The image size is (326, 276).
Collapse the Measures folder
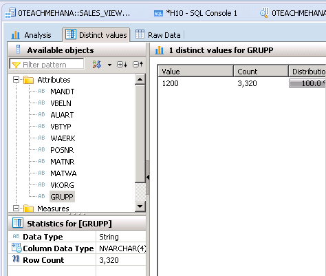(x=16, y=208)
